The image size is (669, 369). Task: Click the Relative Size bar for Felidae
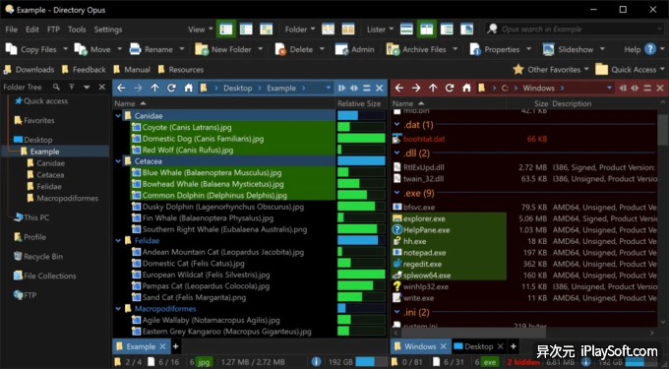(361, 241)
